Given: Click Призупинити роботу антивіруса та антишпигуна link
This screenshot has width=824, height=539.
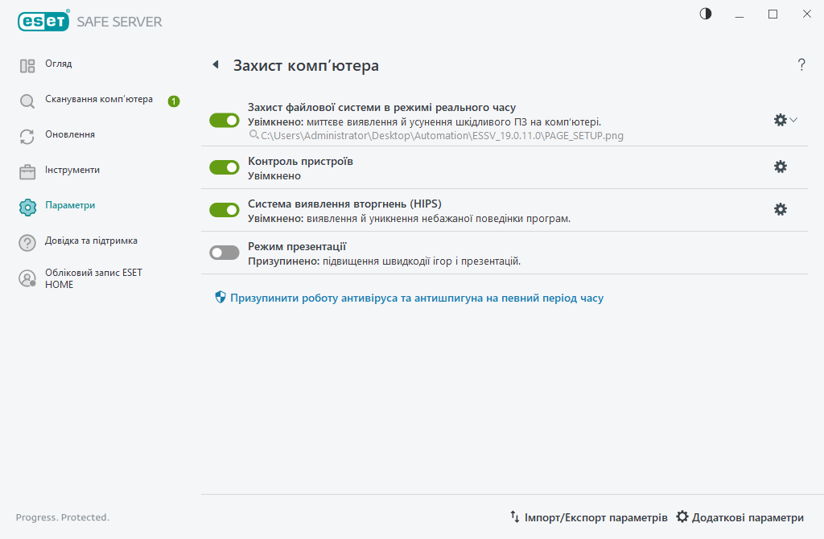Looking at the screenshot, I should pyautogui.click(x=416, y=298).
